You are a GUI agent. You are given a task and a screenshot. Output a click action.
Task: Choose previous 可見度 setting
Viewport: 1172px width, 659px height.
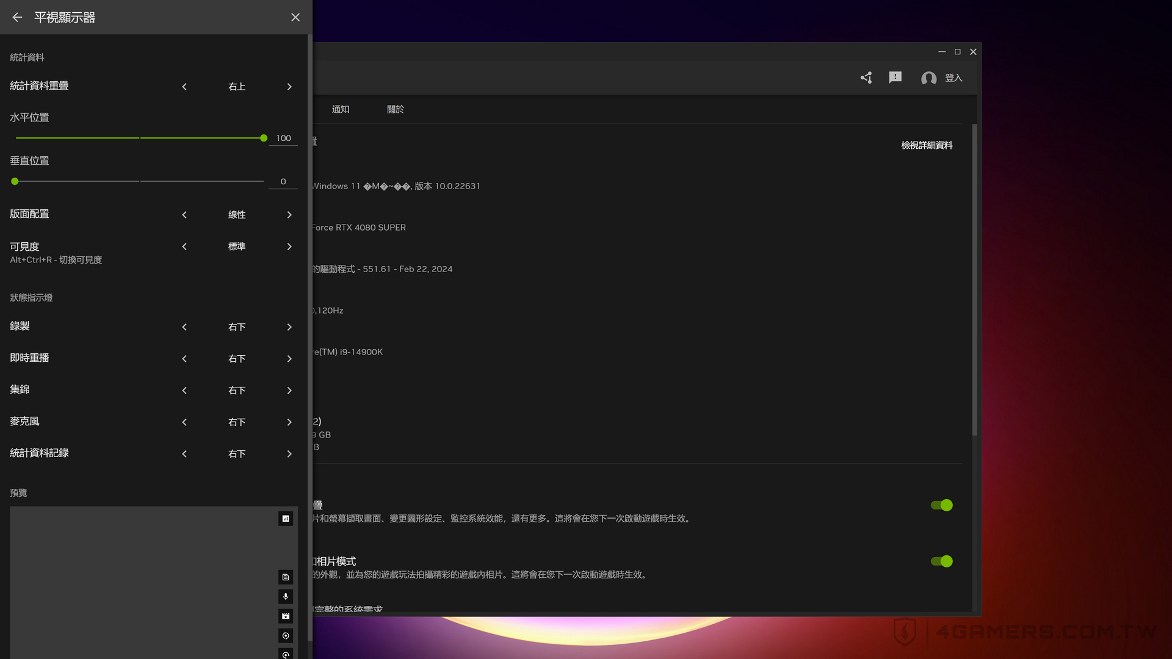tap(184, 247)
